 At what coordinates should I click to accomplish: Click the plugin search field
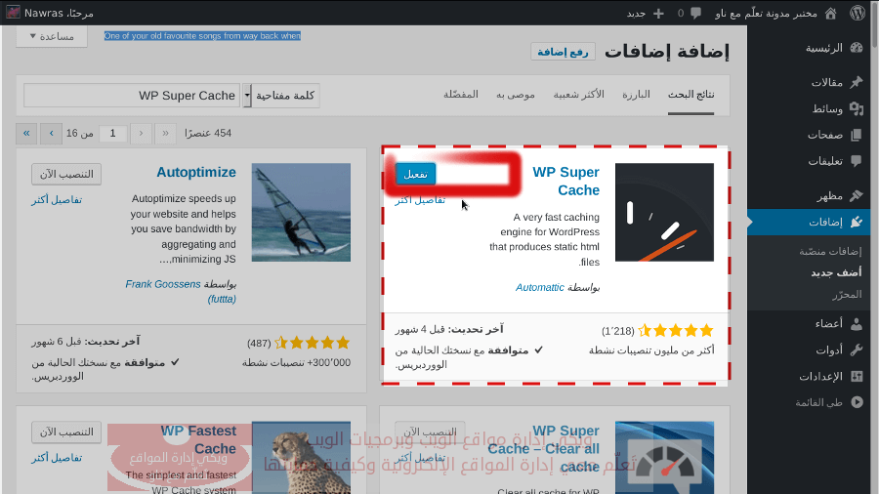pos(132,95)
